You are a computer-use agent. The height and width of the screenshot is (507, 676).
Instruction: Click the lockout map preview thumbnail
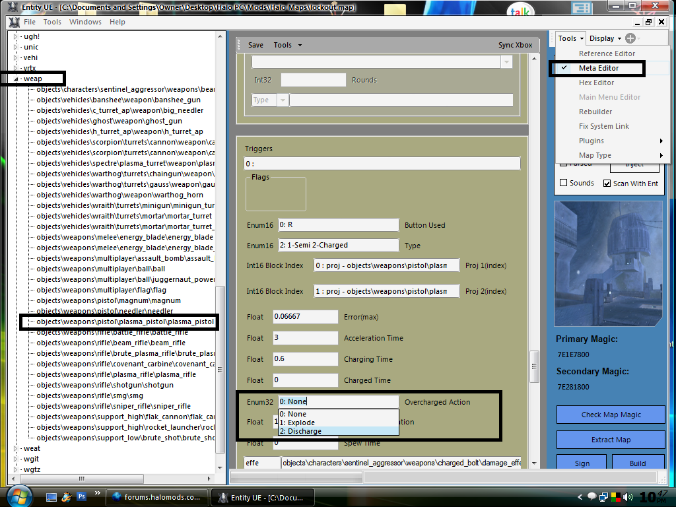coord(608,263)
